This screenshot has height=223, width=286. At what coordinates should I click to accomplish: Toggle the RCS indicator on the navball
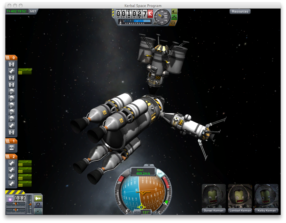[126, 173]
